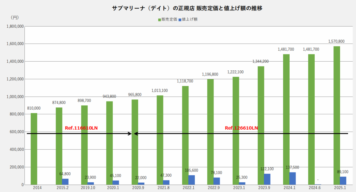Click the 2023.1 x-axis label
Viewport: 356px width, 192px height.
[239, 188]
